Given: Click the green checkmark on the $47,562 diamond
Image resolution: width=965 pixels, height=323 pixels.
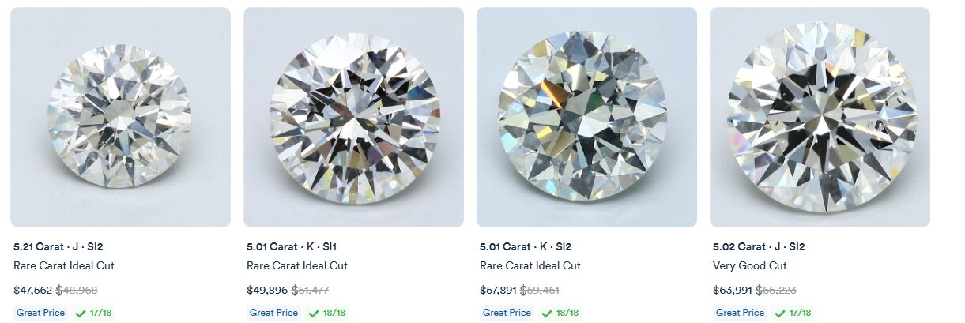Looking at the screenshot, I should [81, 313].
